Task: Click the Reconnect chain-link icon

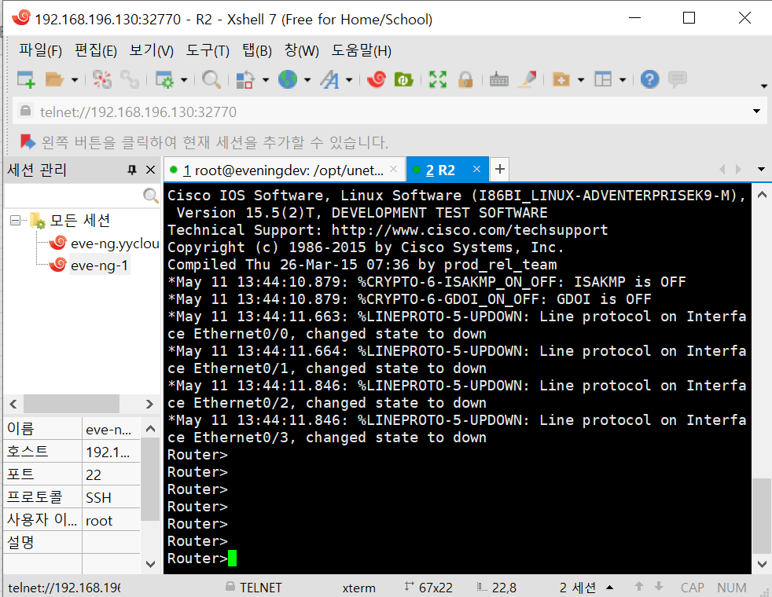Action: point(130,79)
